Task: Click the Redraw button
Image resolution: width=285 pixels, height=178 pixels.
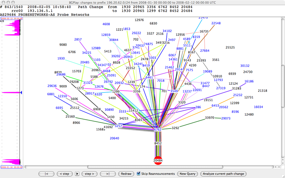Action: (126, 174)
